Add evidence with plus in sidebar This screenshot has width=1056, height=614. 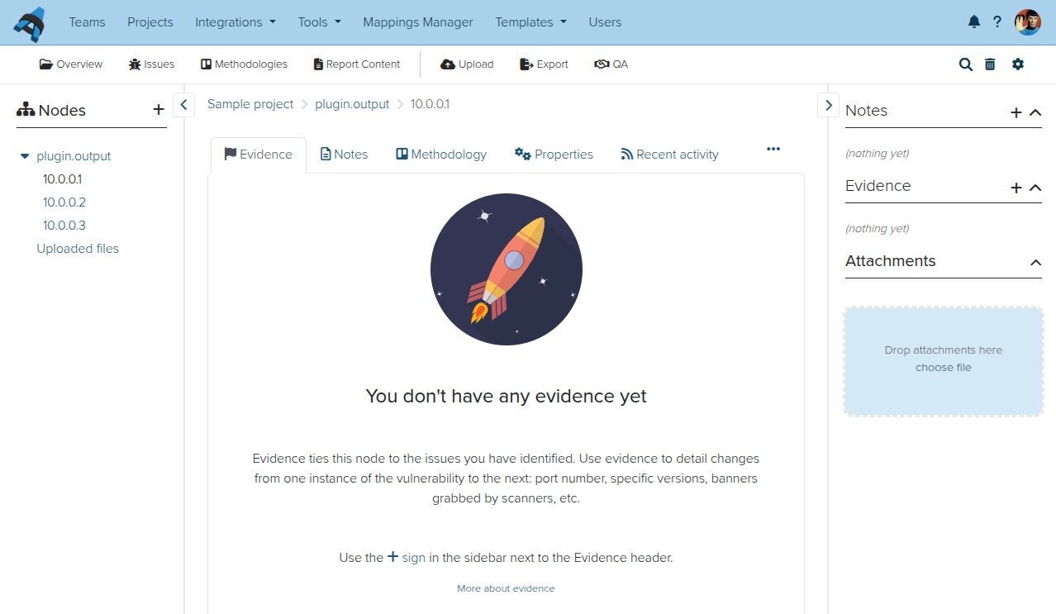coord(1016,188)
